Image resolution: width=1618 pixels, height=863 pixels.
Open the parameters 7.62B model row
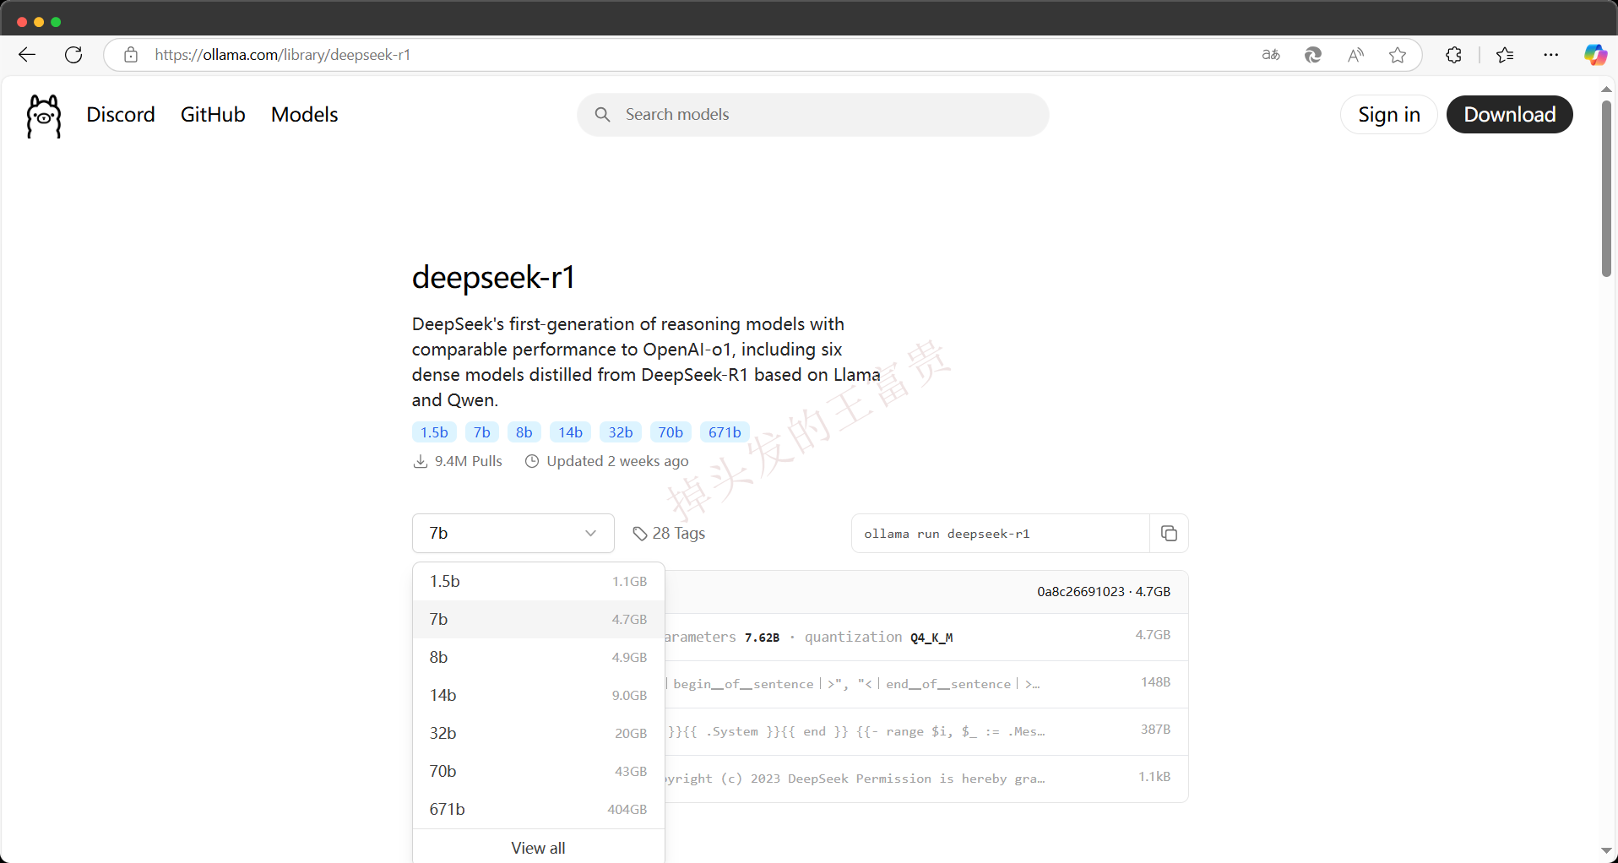tap(926, 638)
